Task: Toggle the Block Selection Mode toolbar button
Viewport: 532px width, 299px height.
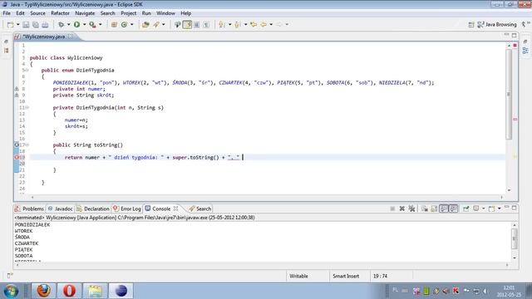Action: [x=197, y=25]
